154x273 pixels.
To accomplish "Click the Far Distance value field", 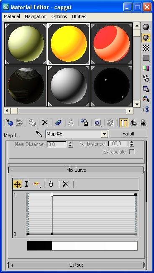I will coord(118,144).
